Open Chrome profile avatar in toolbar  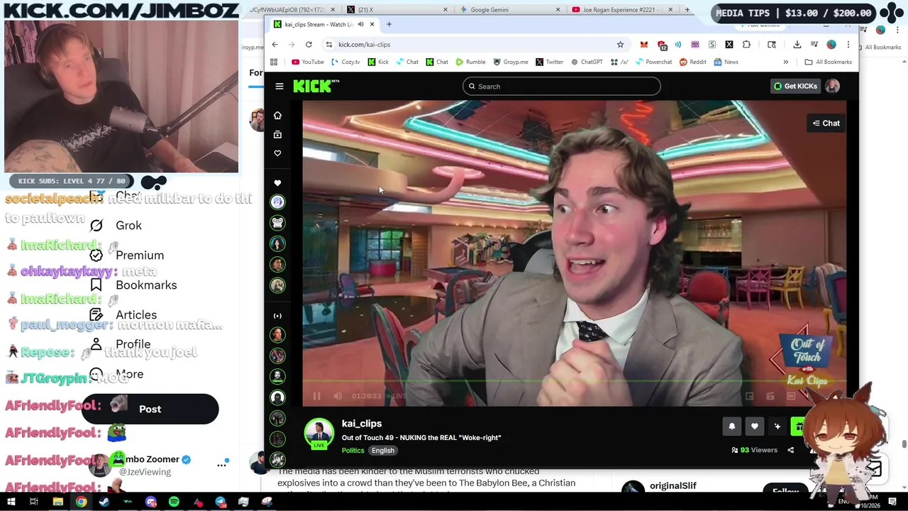coord(831,45)
